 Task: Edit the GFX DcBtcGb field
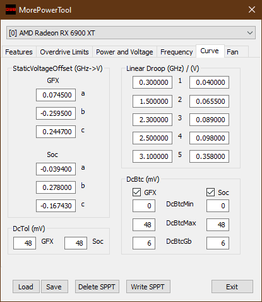(x=144, y=243)
